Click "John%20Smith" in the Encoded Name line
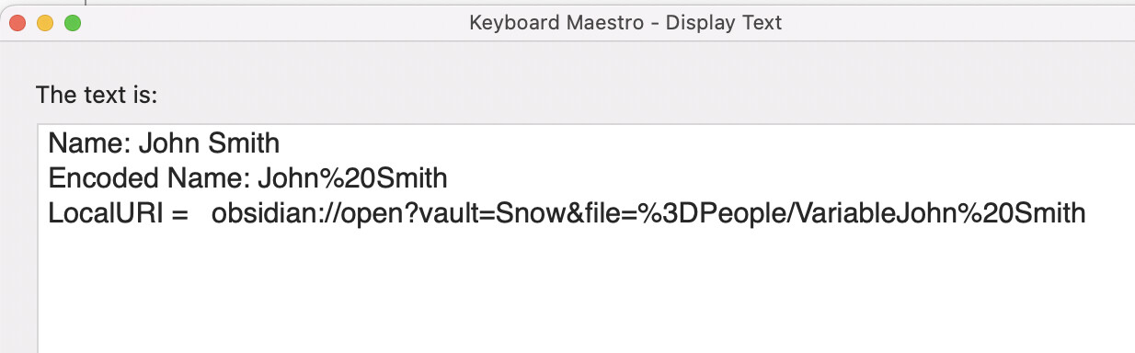Screen dimensions: 1135x353 point(352,177)
